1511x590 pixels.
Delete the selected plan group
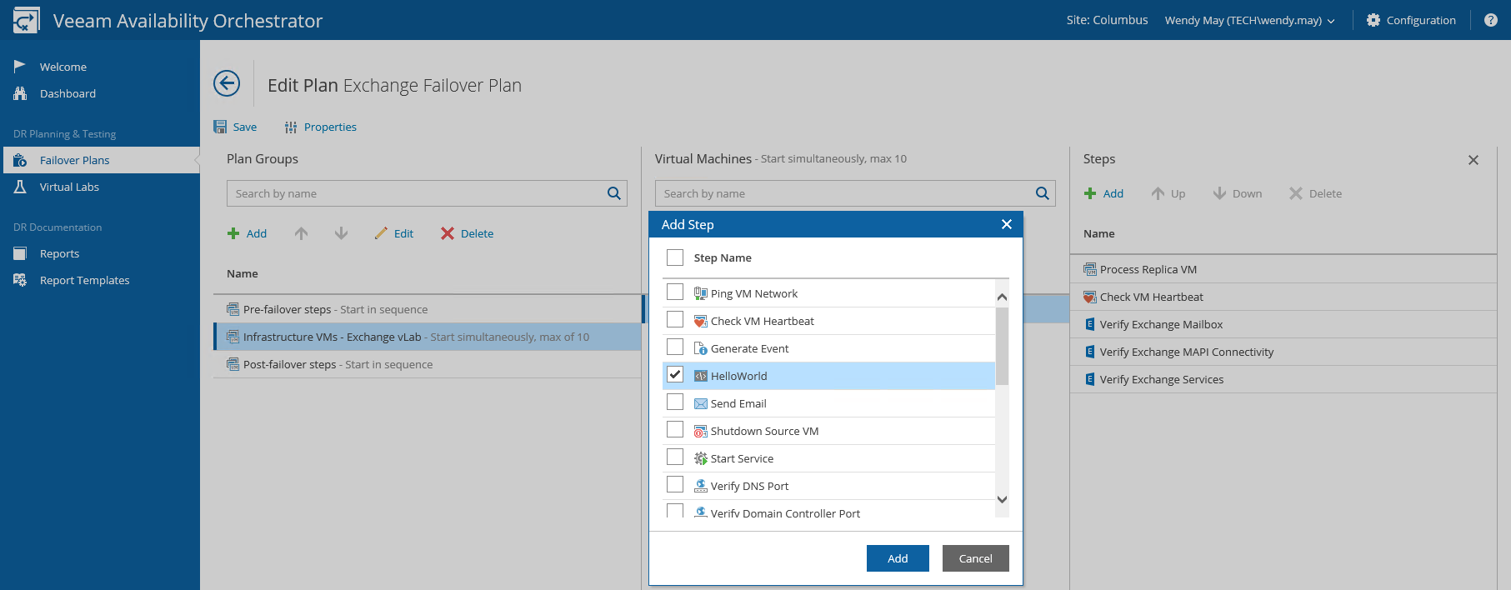tap(467, 233)
